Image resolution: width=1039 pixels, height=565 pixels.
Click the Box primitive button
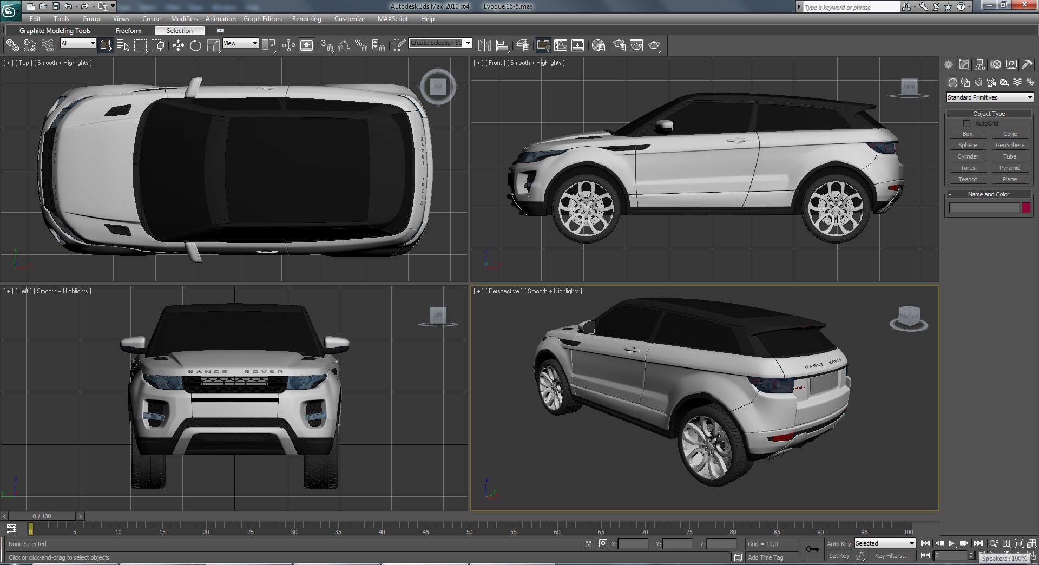(x=968, y=134)
